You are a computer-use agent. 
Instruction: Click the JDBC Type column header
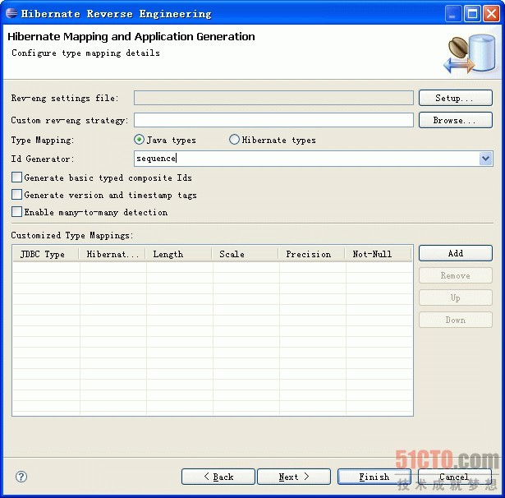46,254
